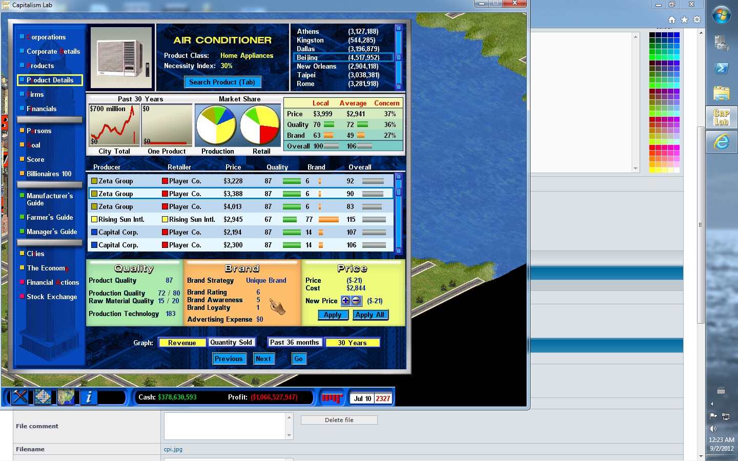
Task: Open The Economy in sidebar
Action: click(47, 268)
